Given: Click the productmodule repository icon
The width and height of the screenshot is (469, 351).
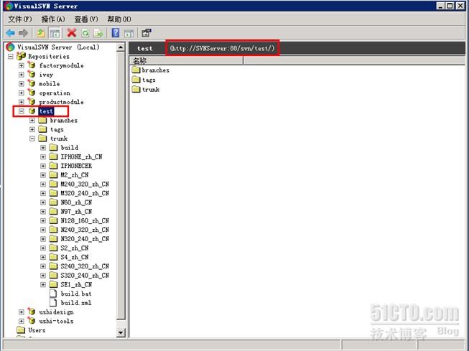Looking at the screenshot, I should pos(32,101).
